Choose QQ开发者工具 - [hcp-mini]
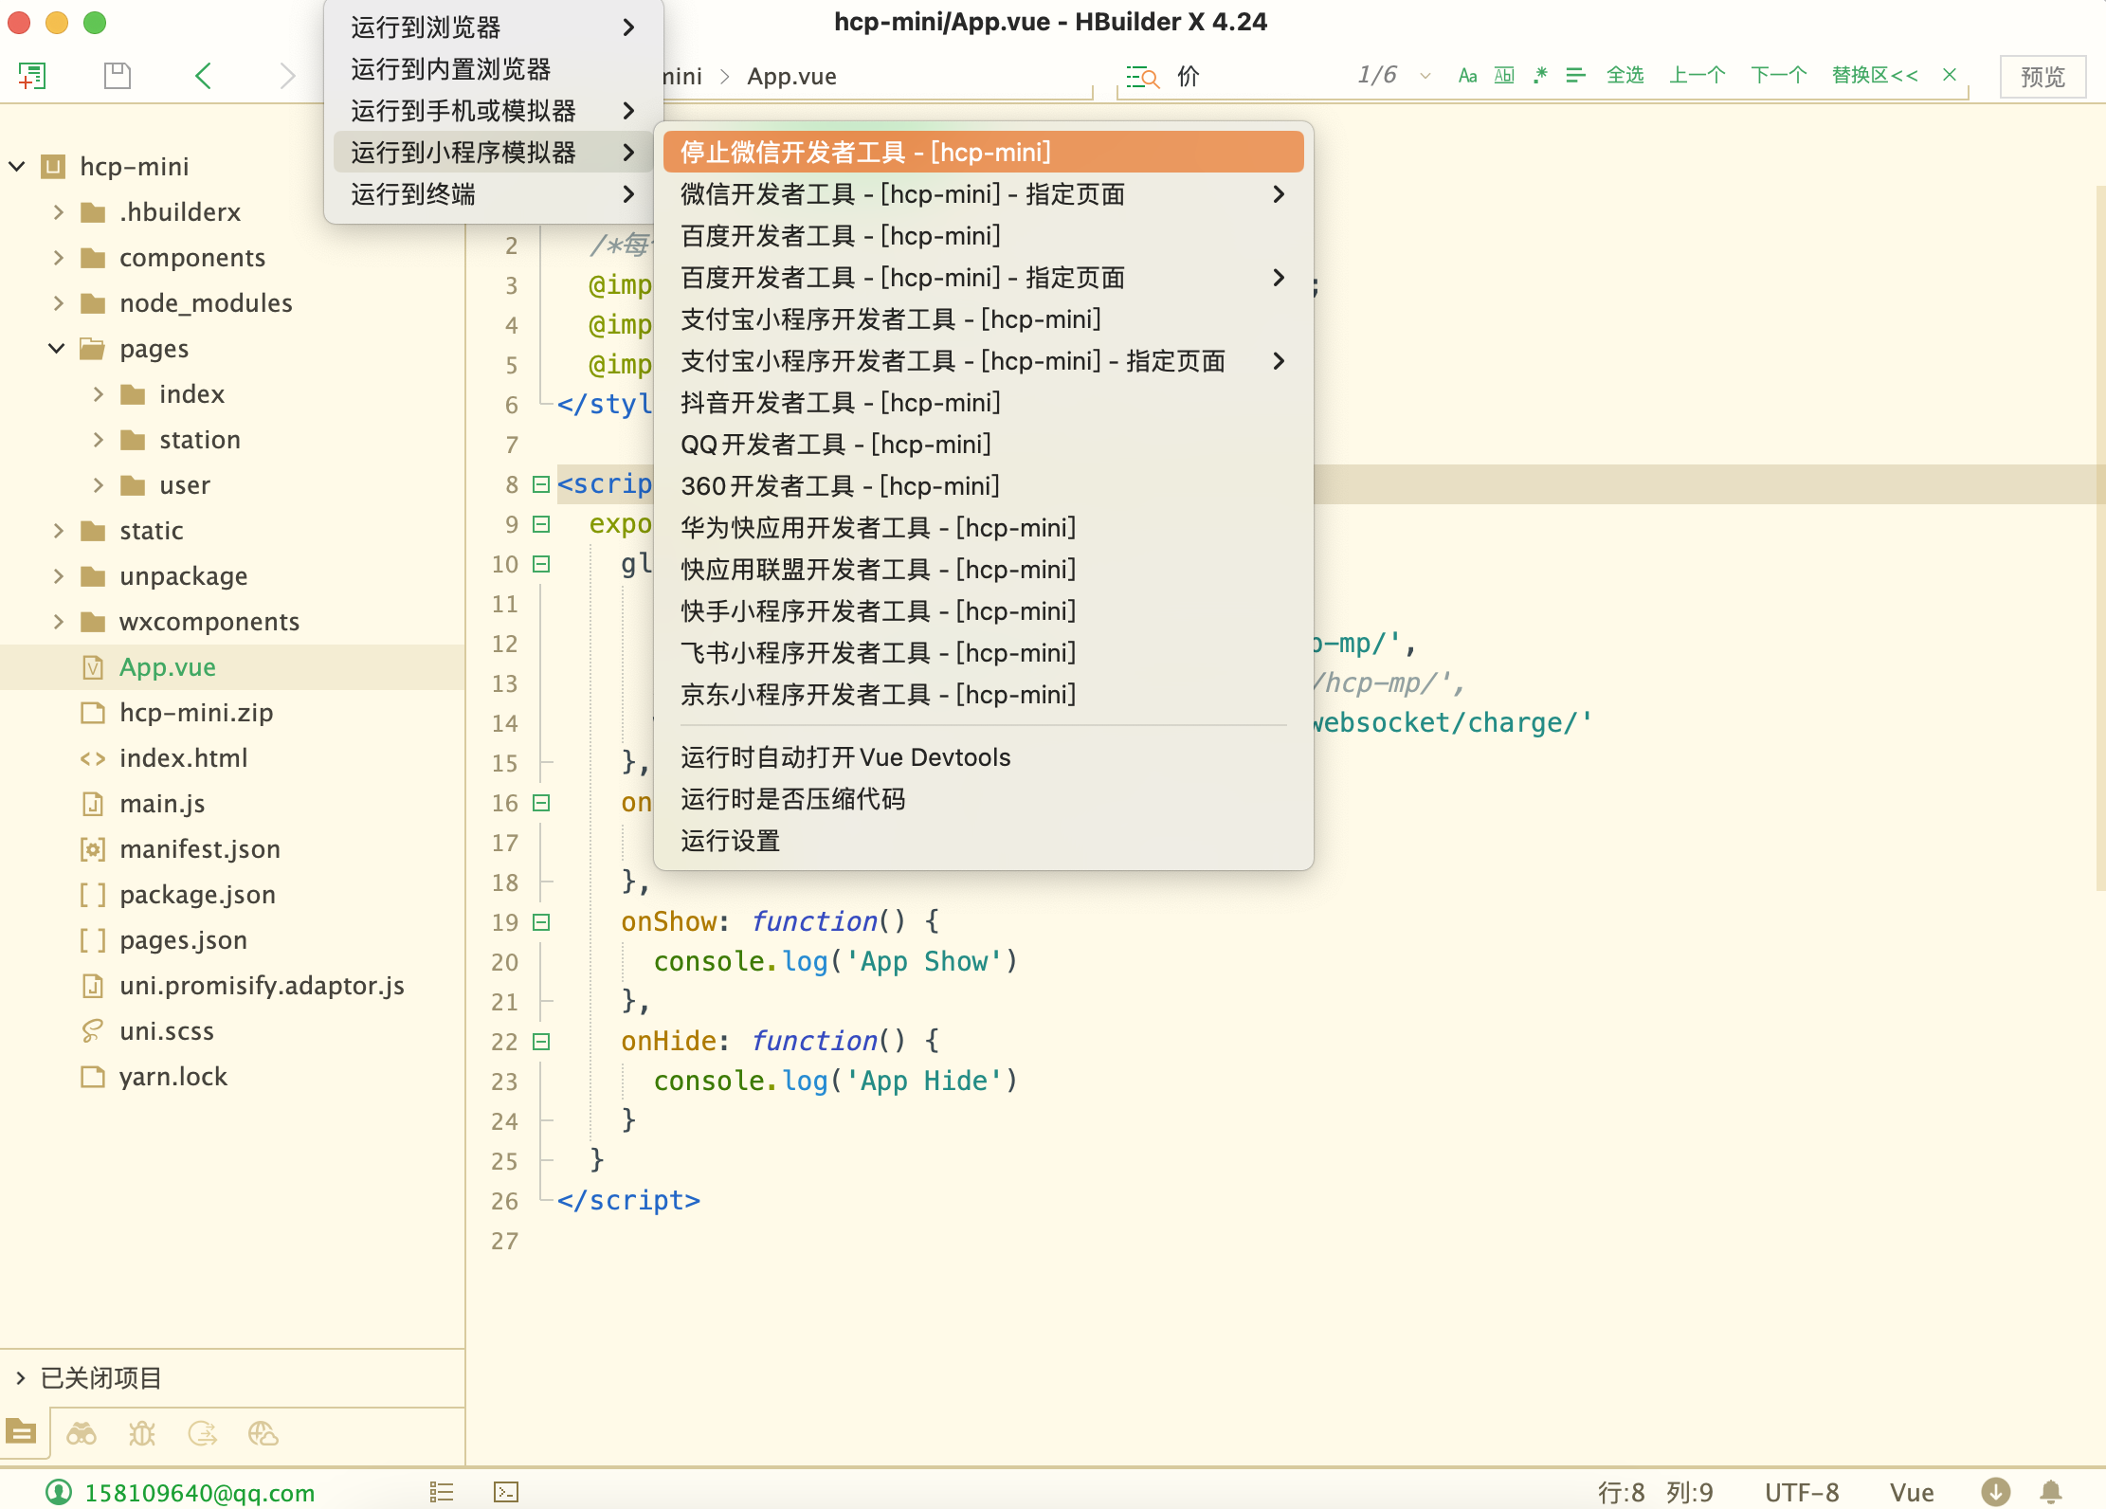 coord(984,445)
